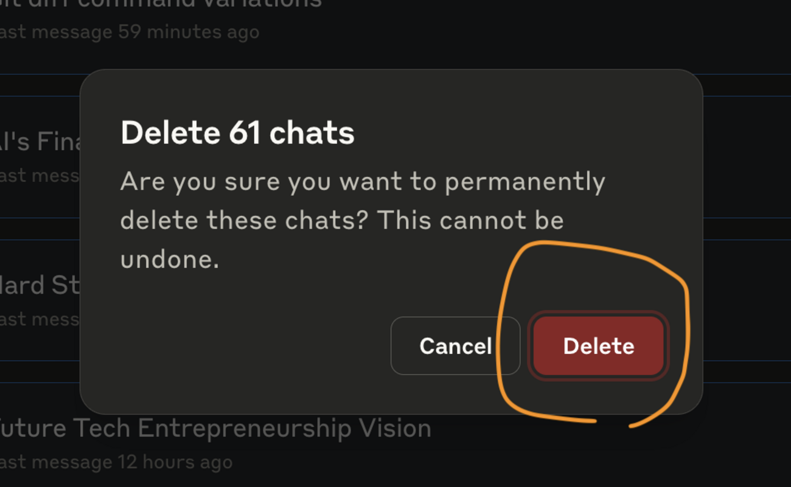
Task: Open the Future Tech Entrepreneurship Vision chat
Action: coord(216,429)
